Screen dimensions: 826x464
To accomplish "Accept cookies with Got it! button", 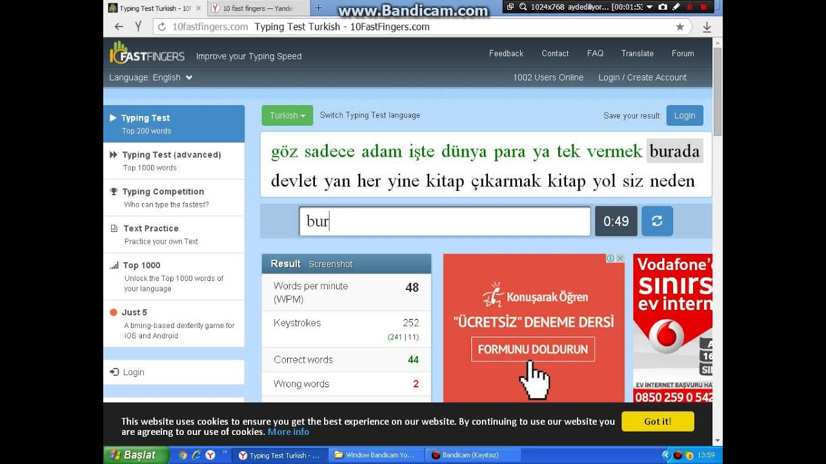I will click(658, 421).
